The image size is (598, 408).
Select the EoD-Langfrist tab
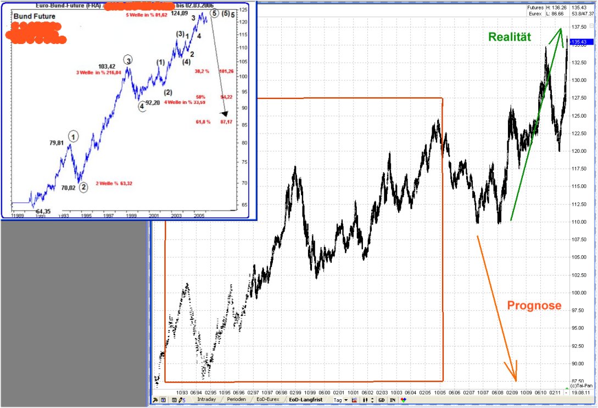pyautogui.click(x=306, y=399)
